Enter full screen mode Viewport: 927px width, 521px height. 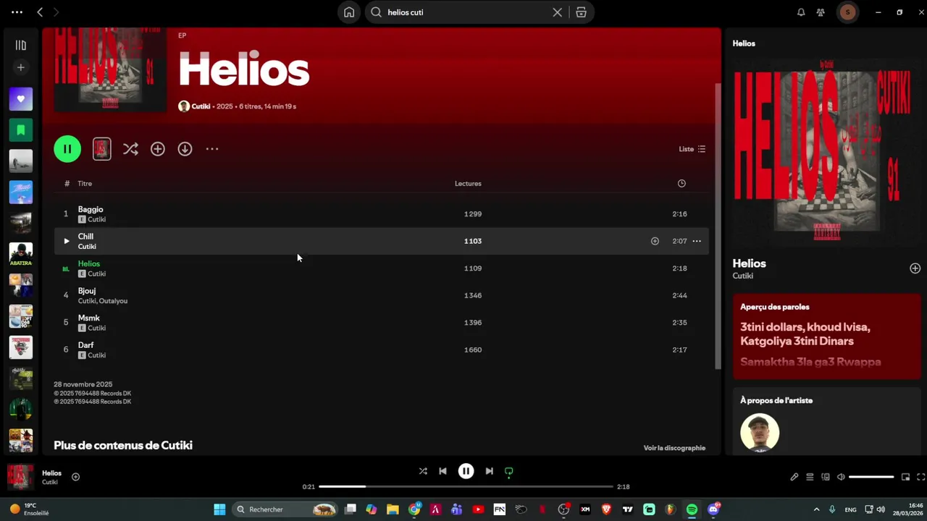[921, 477]
